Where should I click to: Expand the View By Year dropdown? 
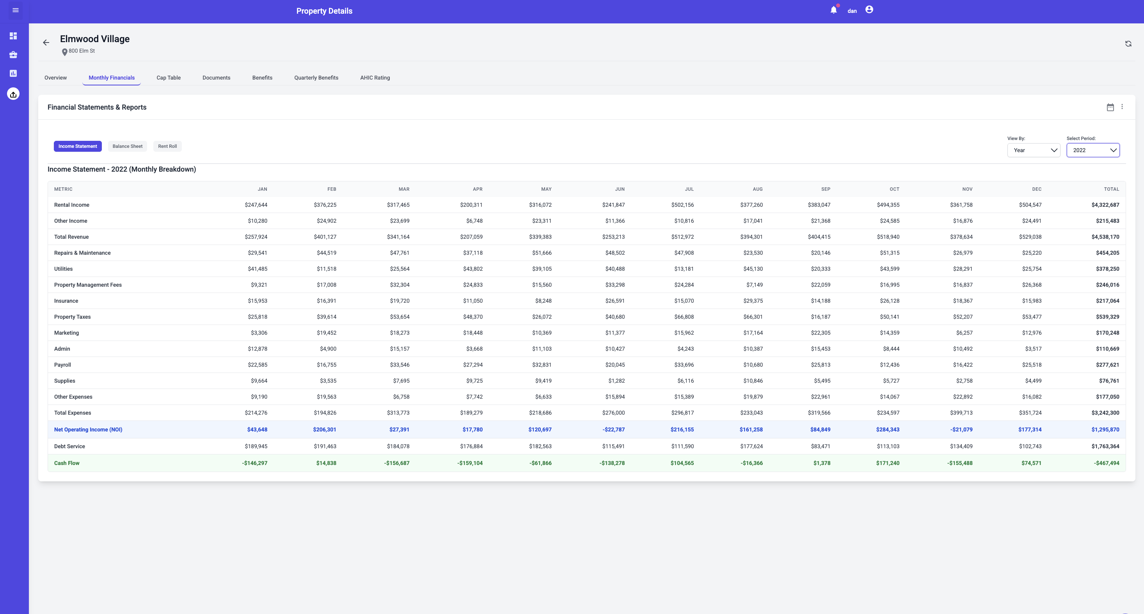click(x=1034, y=150)
